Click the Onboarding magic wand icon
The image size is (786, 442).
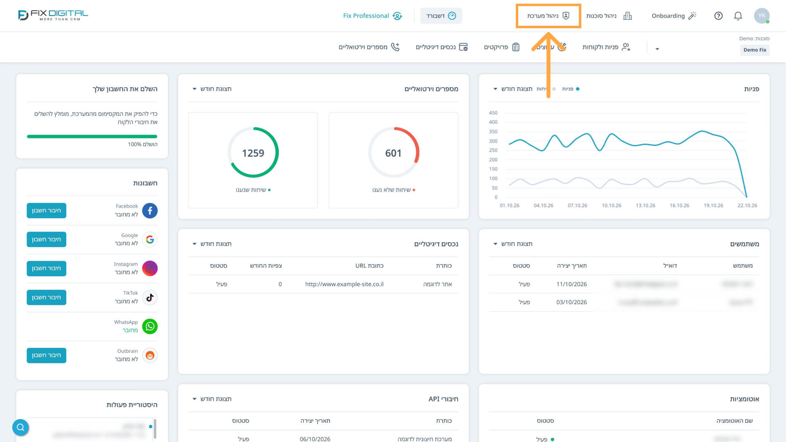(x=692, y=16)
